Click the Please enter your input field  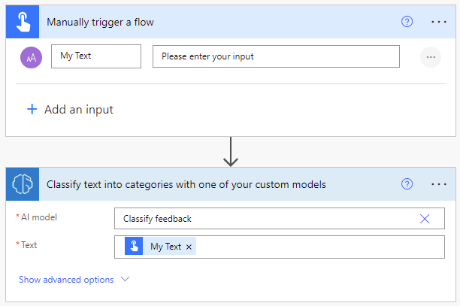(x=276, y=56)
